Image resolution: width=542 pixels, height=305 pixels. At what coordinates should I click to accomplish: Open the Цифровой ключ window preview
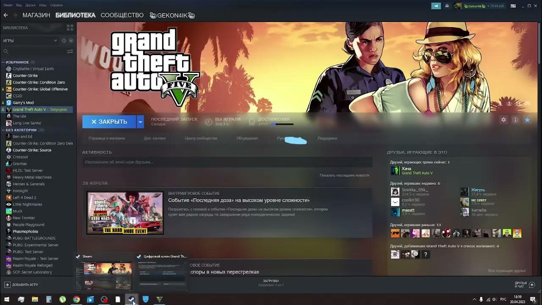[161, 272]
